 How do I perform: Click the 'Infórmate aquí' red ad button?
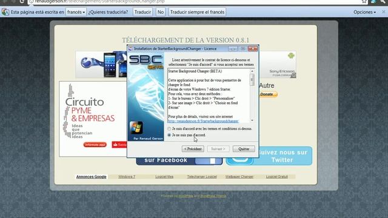(95, 145)
